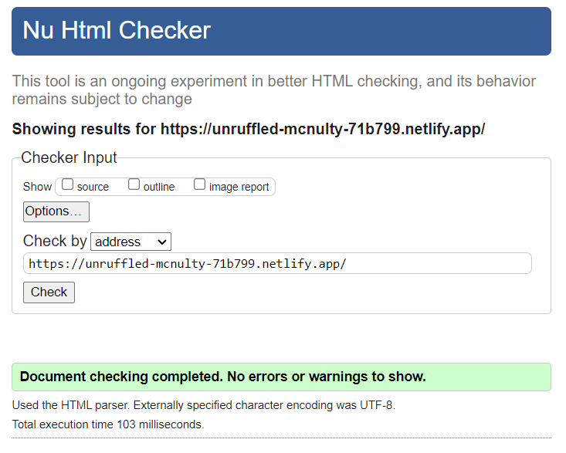This screenshot has width=566, height=453.
Task: Expand the Check by address dropdown
Action: click(x=130, y=242)
